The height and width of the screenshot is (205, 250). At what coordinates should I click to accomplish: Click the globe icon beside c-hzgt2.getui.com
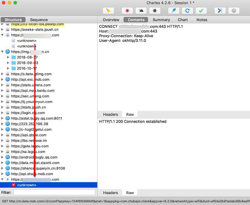point(8,129)
